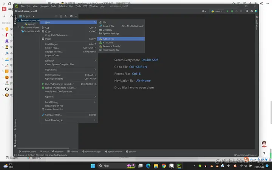Click the colorful JetBrains Toolbox icon at far right
Screen dimensions: 272x170
pos(256,11)
